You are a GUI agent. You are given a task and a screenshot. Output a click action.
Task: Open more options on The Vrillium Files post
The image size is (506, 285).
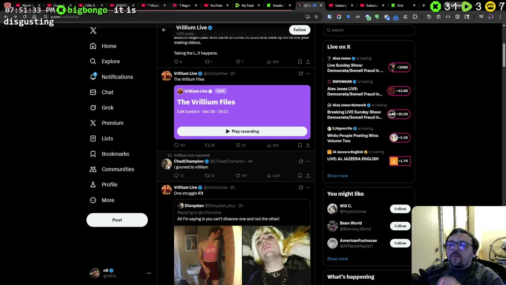coord(308,74)
